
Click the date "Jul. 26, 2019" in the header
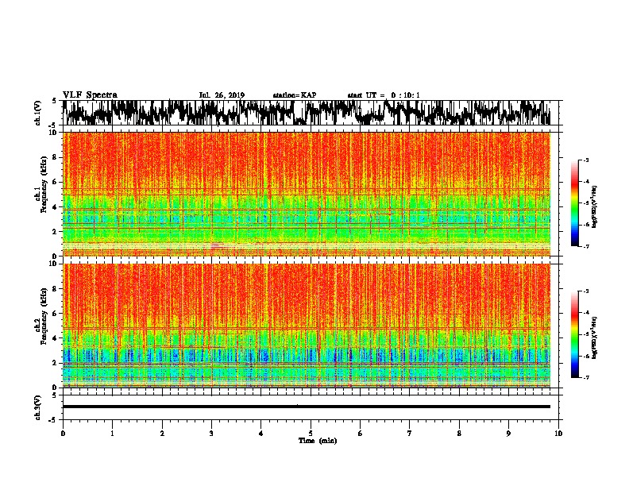click(222, 95)
